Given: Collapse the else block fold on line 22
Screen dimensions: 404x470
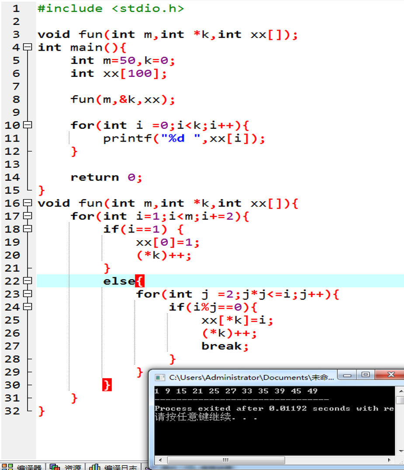Looking at the screenshot, I should point(28,280).
